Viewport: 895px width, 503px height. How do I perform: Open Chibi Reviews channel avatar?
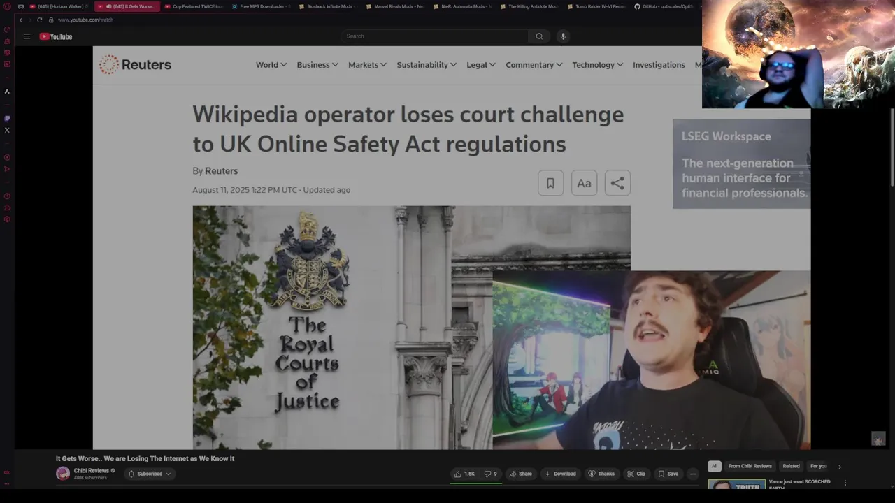63,474
